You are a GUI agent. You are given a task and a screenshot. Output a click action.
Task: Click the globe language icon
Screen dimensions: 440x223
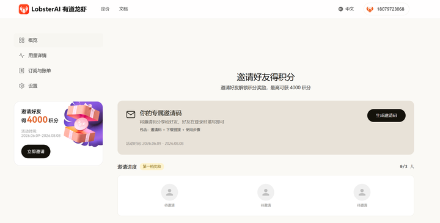click(340, 9)
